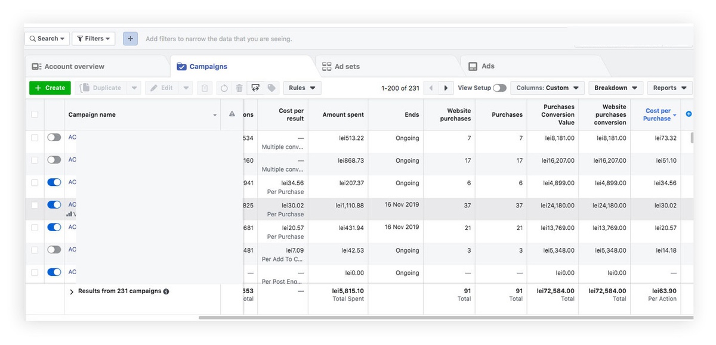Open the Account overview tab
The image size is (716, 345).
(x=74, y=67)
